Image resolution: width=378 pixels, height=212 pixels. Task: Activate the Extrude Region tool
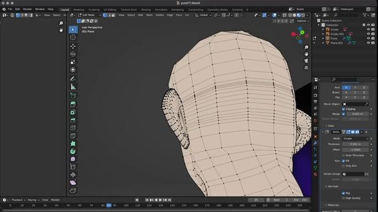[73, 104]
